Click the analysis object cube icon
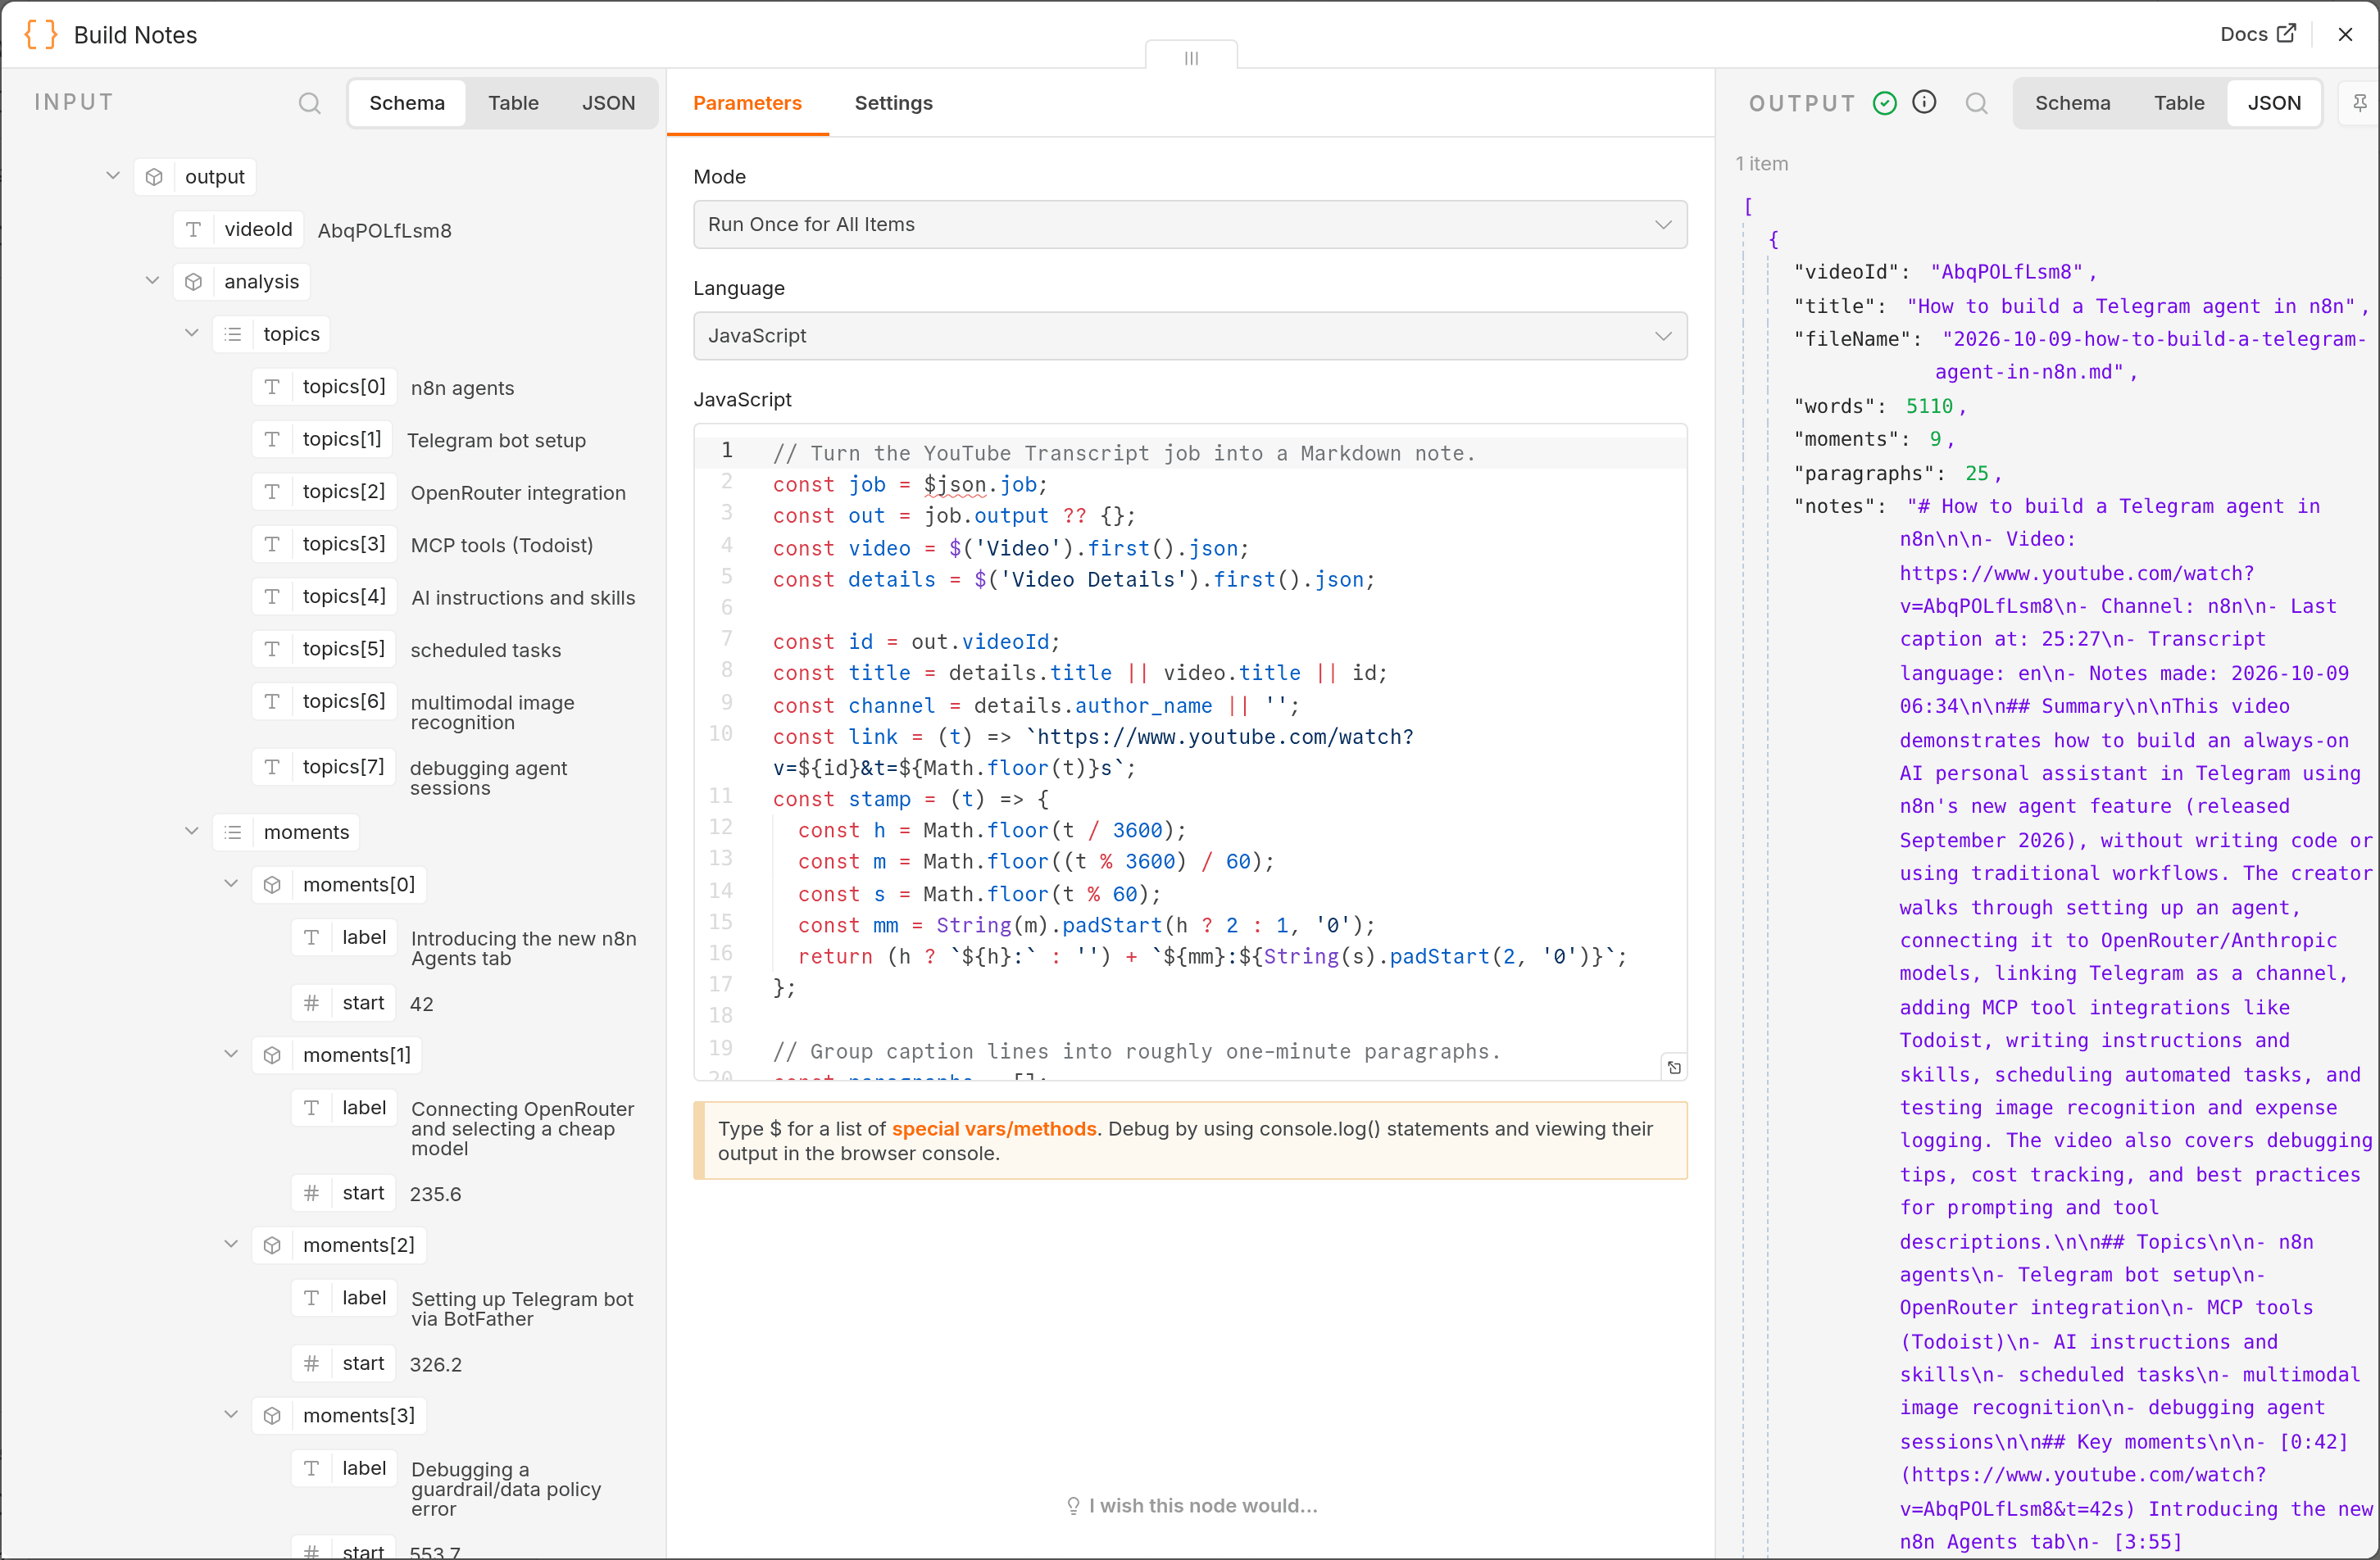Image resolution: width=2380 pixels, height=1560 pixels. [193, 282]
